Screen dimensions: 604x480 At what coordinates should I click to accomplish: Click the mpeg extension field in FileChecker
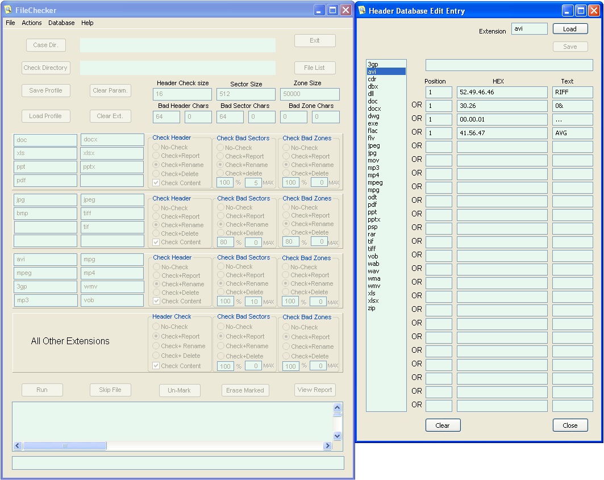(45, 273)
